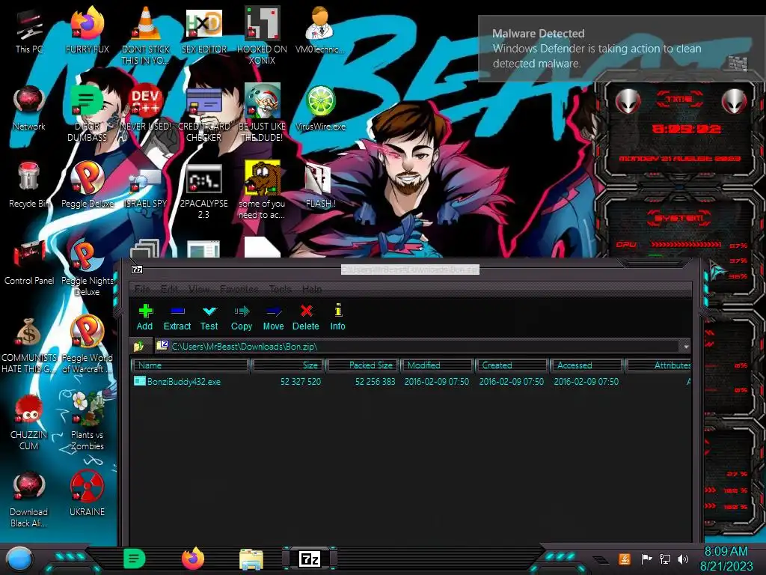The image size is (766, 575).
Task: Select the BonziBuddy432.exe file row
Action: point(411,381)
